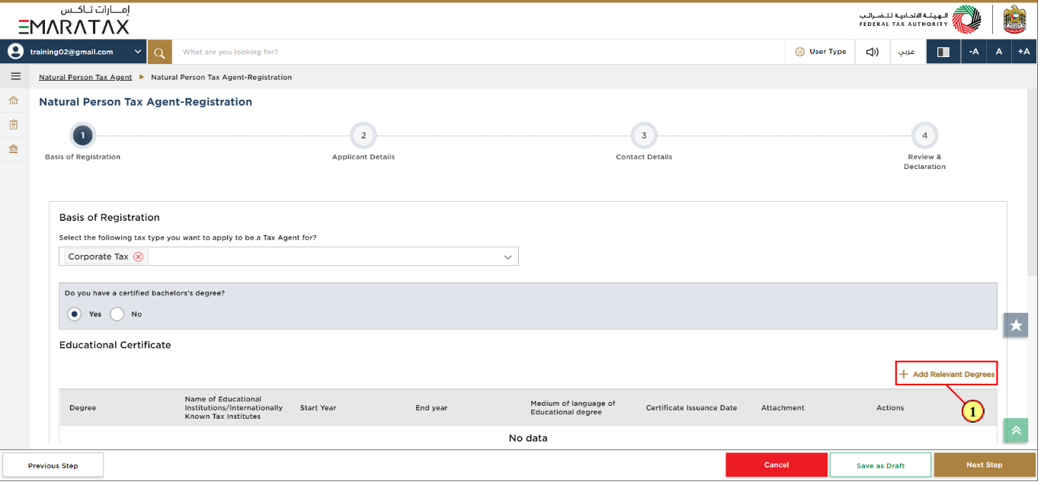Switch language to Arabic
1041x485 pixels.
point(907,52)
